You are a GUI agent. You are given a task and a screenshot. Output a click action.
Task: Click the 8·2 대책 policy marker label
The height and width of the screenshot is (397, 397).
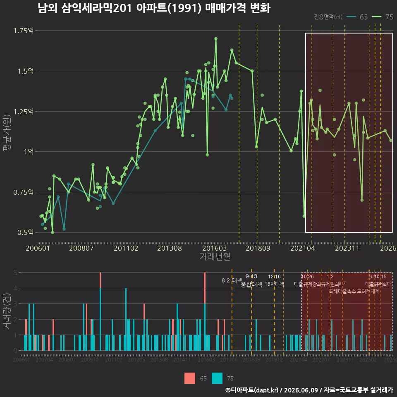[x=232, y=280]
